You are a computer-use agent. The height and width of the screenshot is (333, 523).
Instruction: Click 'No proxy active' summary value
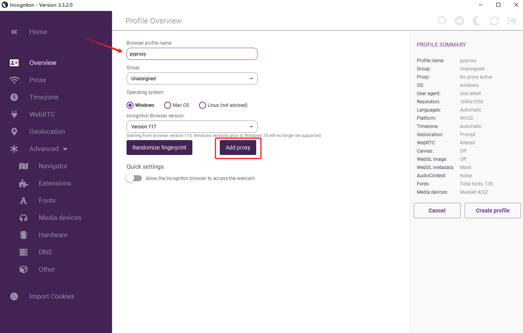pyautogui.click(x=476, y=77)
